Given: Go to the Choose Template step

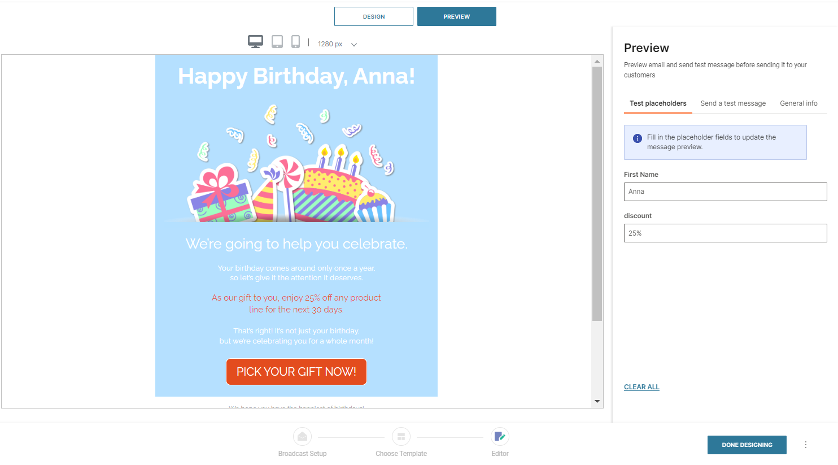Looking at the screenshot, I should click(401, 436).
